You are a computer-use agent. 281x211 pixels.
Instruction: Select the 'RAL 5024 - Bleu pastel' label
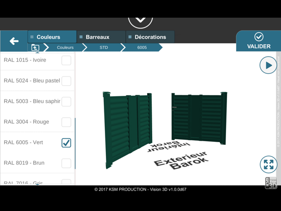coord(32,81)
